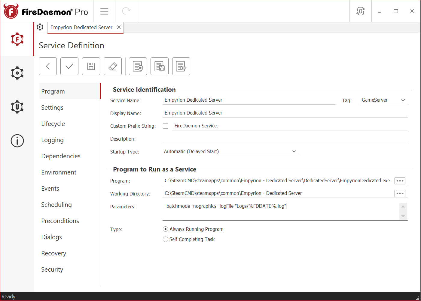This screenshot has width=421, height=301.
Task: Switch to the Program section
Action: [x=70, y=91]
